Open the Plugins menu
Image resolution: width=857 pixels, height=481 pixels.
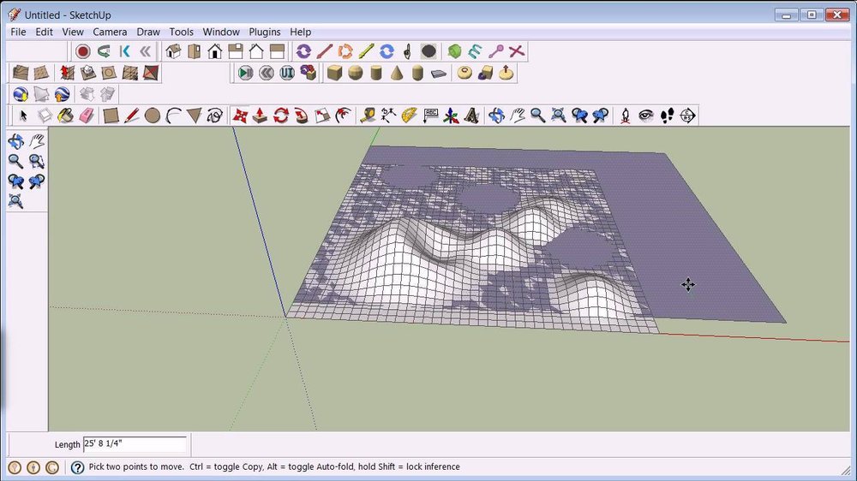(x=265, y=32)
